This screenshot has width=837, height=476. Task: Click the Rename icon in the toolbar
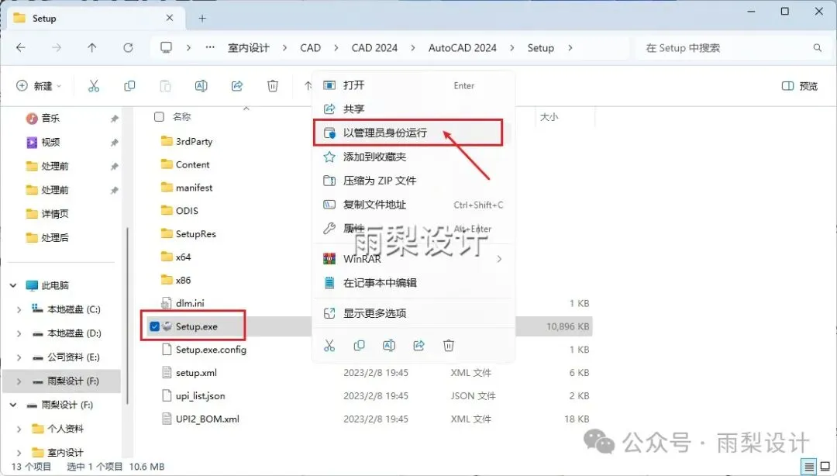pos(201,86)
